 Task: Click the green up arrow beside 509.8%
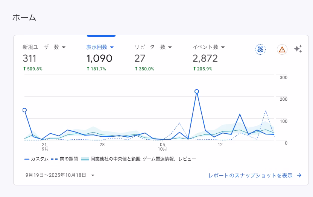[24, 69]
